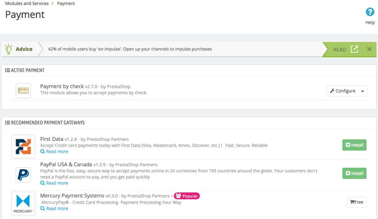
Task: Click the paw icon on the Popular badge
Action: point(179,196)
